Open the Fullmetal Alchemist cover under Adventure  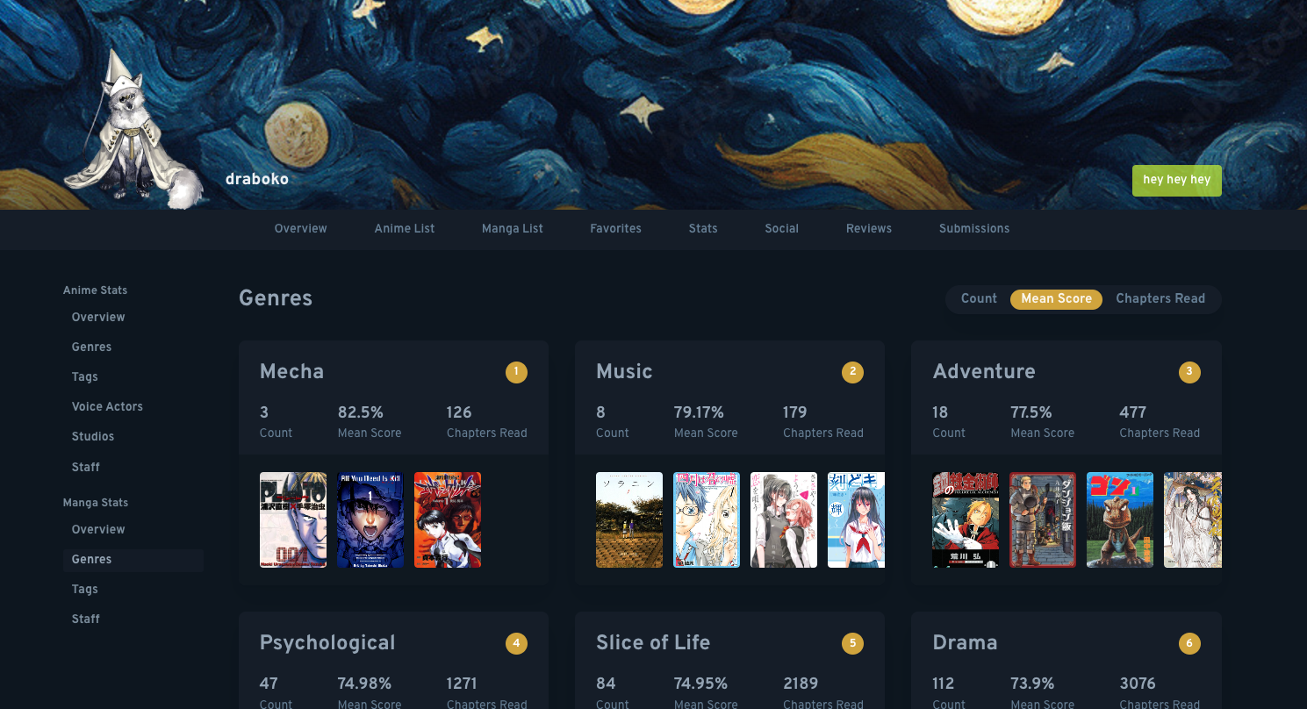click(966, 520)
